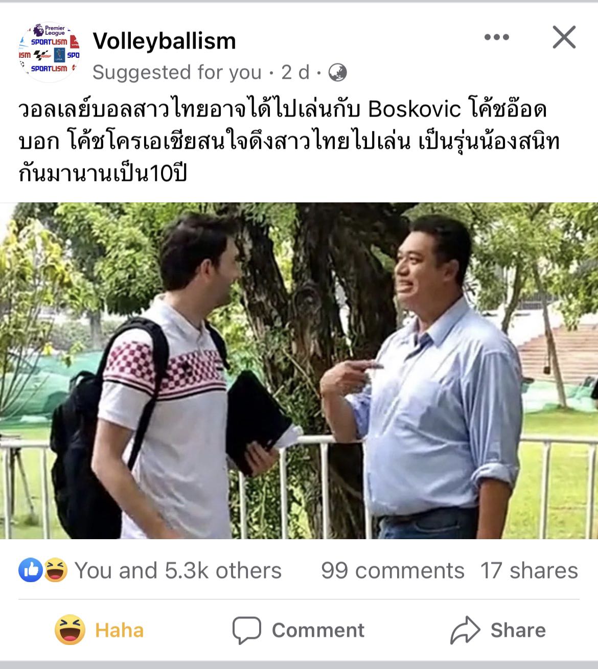
Task: View 'You and 5.3k others' reactions list
Action: pos(178,570)
